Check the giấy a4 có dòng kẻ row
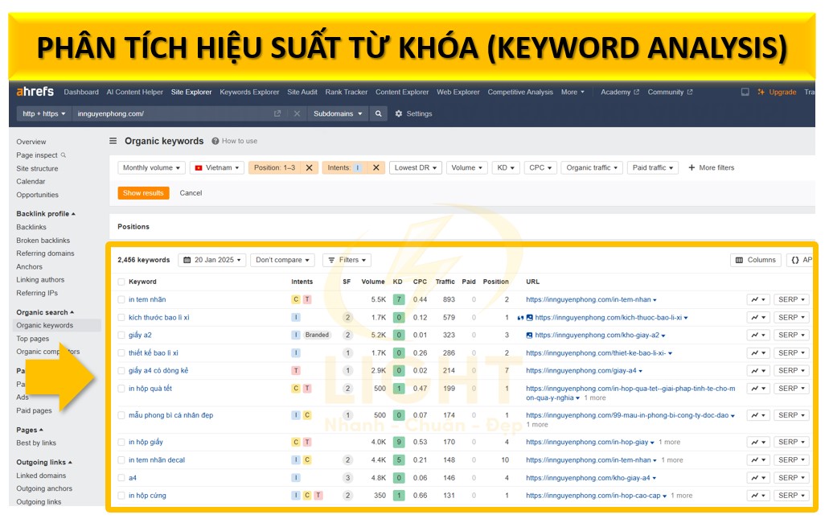 (x=121, y=370)
